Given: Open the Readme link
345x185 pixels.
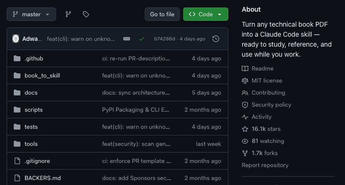Looking at the screenshot, I should point(262,69).
